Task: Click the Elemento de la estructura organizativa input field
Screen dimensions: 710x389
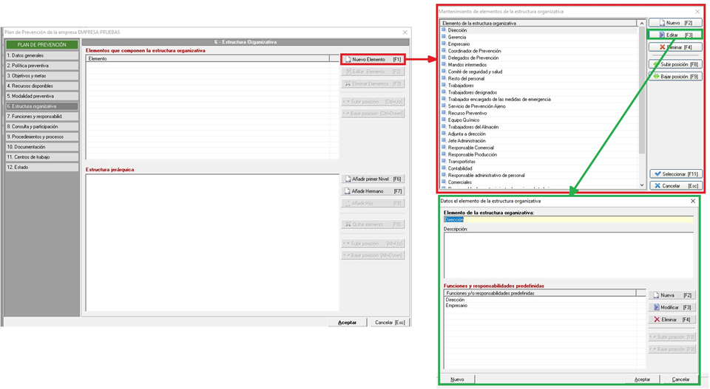Action: pyautogui.click(x=568, y=219)
